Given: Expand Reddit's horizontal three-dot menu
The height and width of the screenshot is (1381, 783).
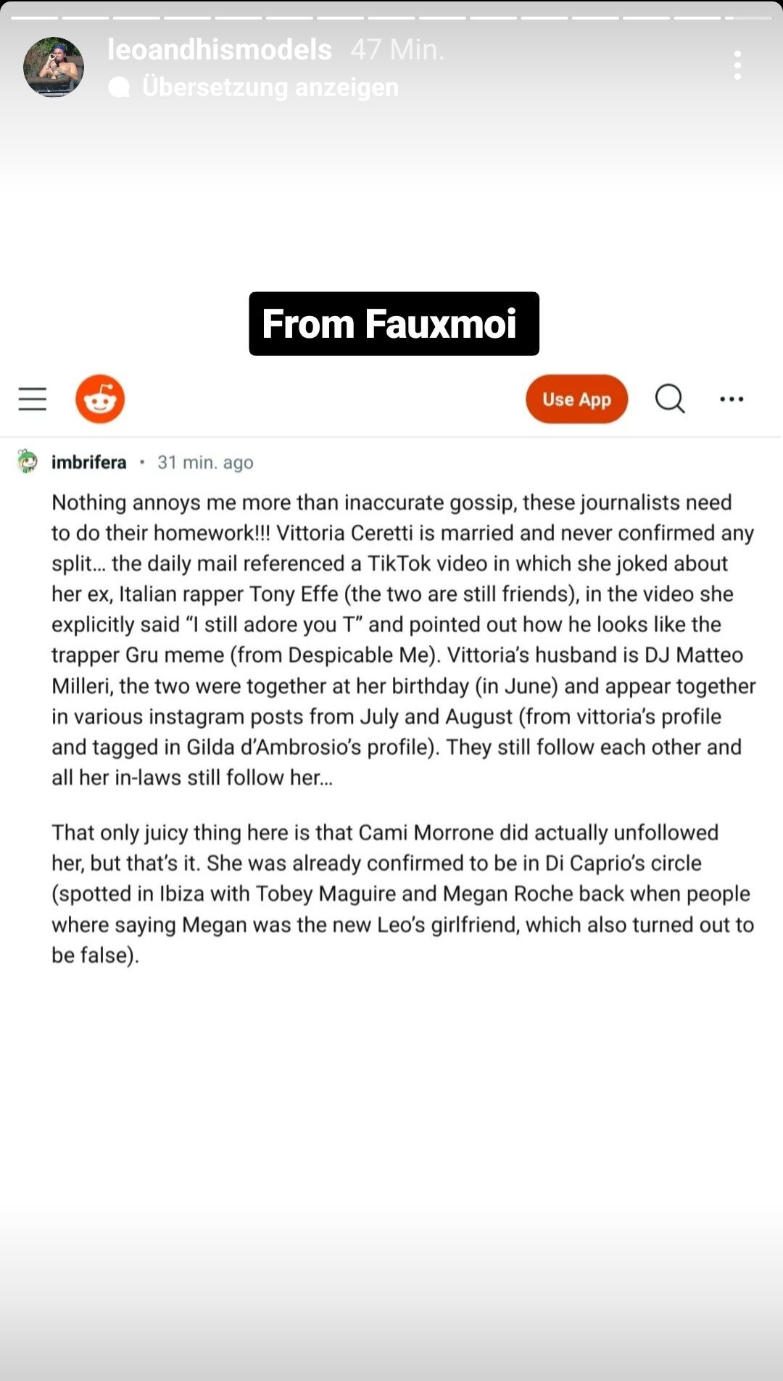Looking at the screenshot, I should click(732, 399).
